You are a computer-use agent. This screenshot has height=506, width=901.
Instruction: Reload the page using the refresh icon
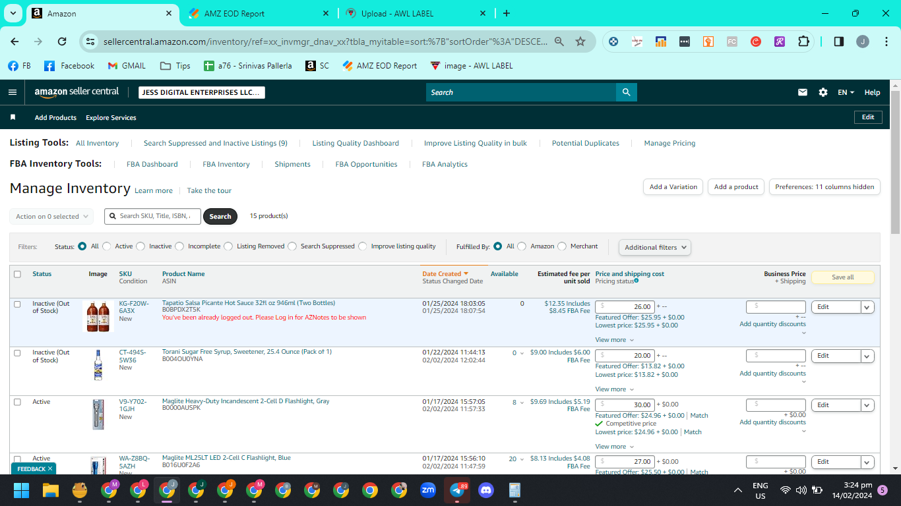(62, 42)
